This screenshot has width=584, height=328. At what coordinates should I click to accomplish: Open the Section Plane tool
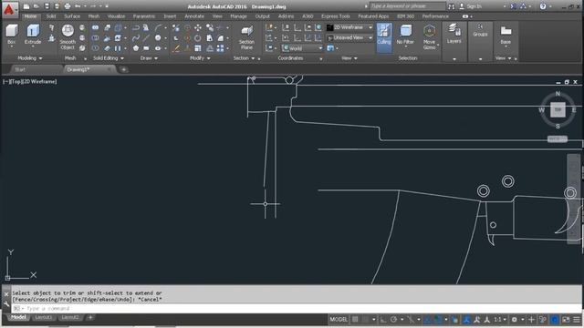(246, 37)
